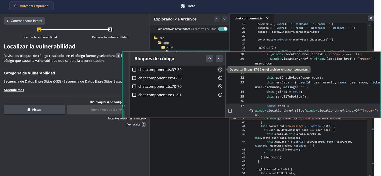Tick the checkbox beside code line 37
The image size is (381, 176).
[230, 111]
